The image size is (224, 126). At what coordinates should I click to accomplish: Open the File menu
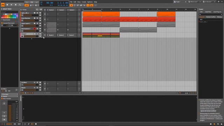[x=71, y=2]
